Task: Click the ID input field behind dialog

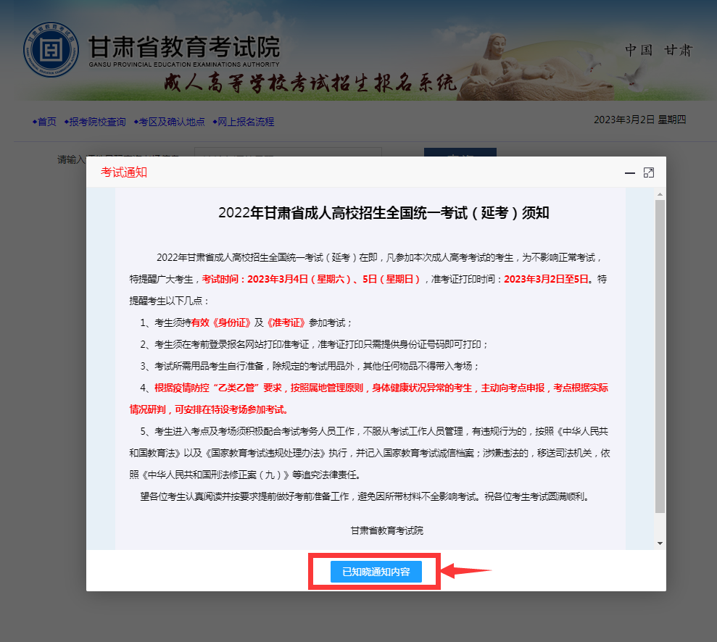Action: [x=288, y=152]
